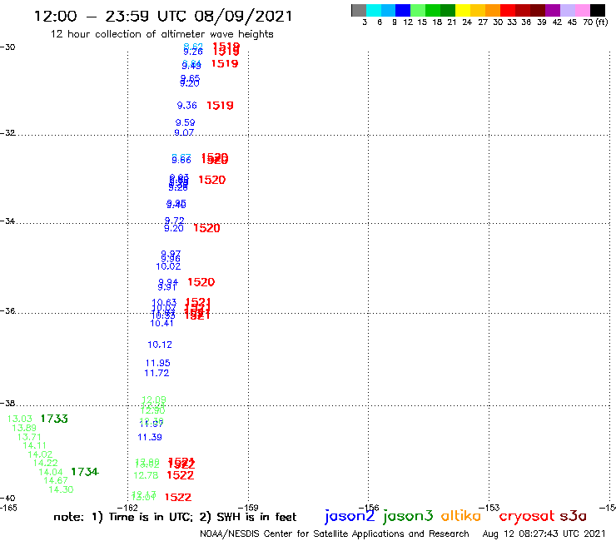
Task: Click the wave height value 13.03
Action: tap(20, 419)
